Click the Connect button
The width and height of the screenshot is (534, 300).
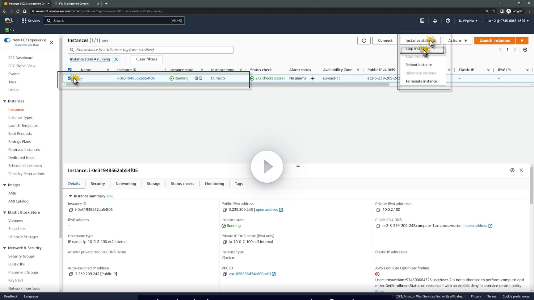385,40
